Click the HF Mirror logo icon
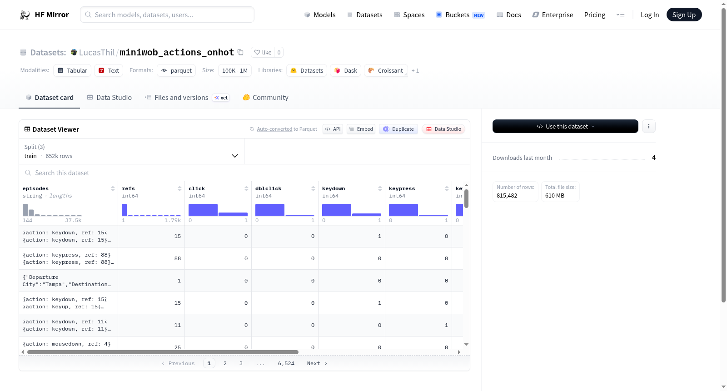The width and height of the screenshot is (727, 391). tap(25, 15)
